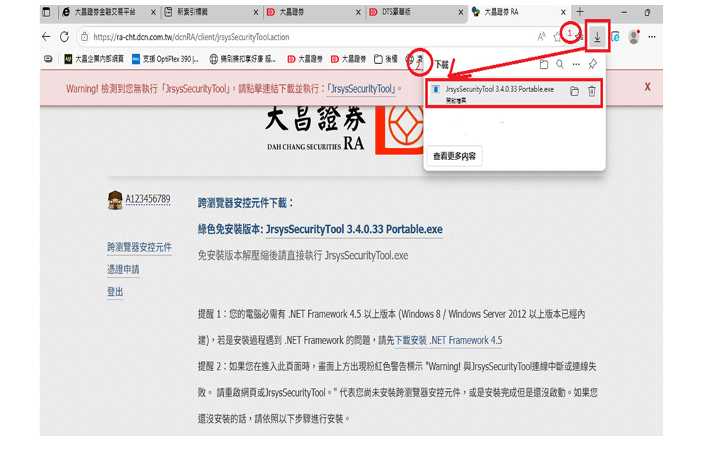Open more options ellipsis in downloads panel

[x=576, y=64]
